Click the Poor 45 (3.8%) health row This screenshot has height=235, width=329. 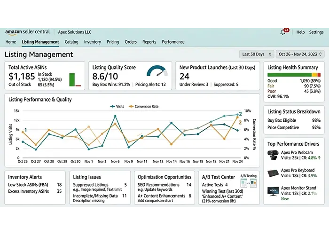click(294, 91)
